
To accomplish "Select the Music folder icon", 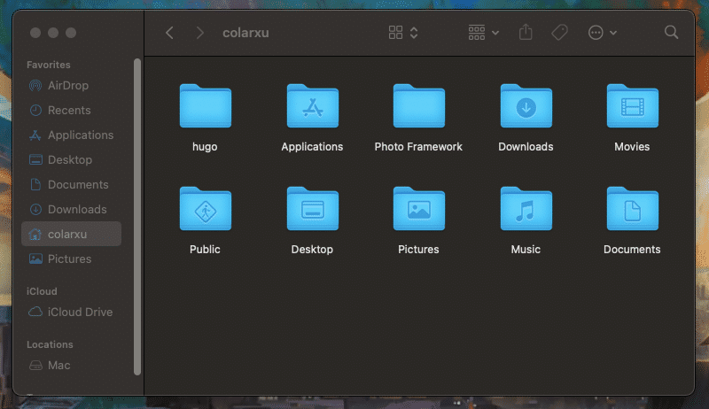I will (x=526, y=209).
